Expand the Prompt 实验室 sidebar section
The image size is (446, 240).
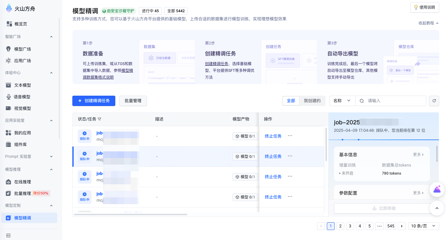click(x=29, y=157)
